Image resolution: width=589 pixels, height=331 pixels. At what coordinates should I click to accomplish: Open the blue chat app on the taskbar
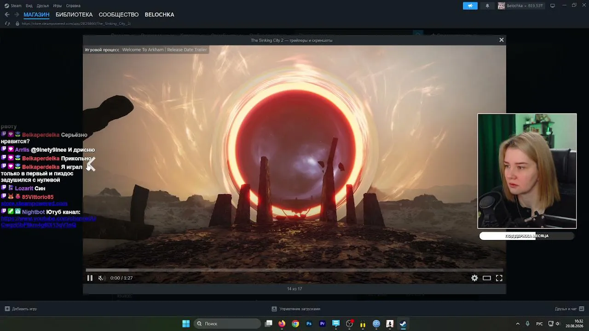pos(336,324)
